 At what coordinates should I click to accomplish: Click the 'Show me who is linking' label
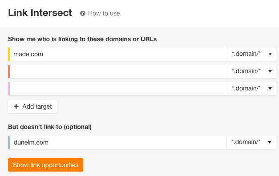[82, 39]
